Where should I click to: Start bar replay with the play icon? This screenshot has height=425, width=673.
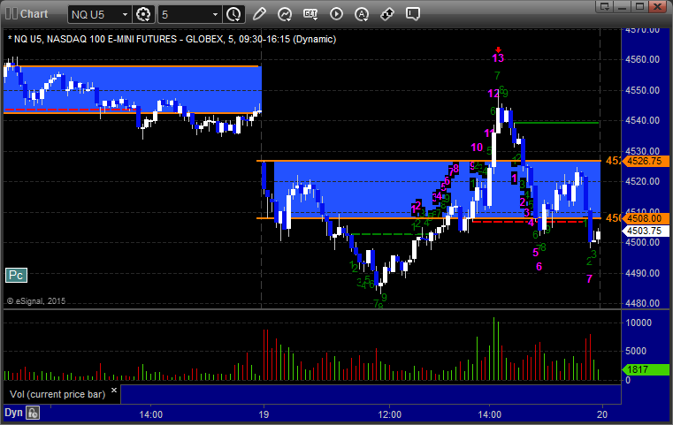[x=336, y=14]
